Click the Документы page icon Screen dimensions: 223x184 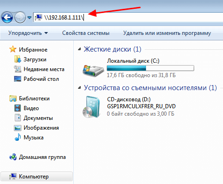(x=18, y=118)
